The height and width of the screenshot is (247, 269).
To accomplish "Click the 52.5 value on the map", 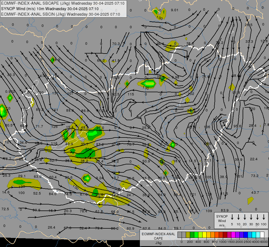I will pos(37,193).
